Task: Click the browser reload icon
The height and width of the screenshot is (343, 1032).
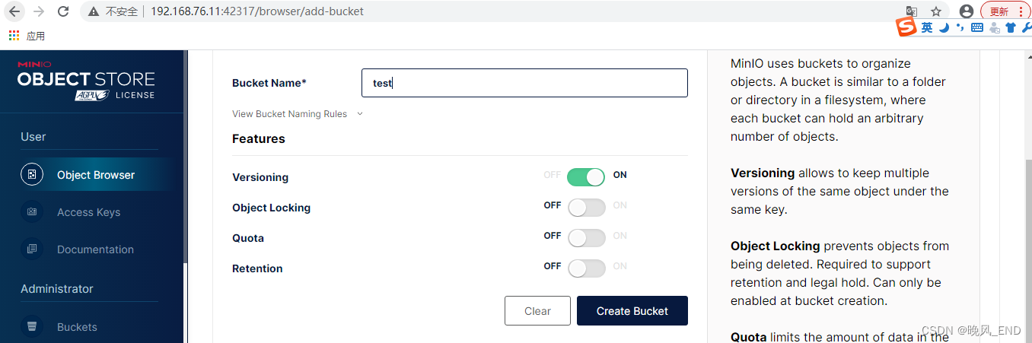Action: [63, 11]
